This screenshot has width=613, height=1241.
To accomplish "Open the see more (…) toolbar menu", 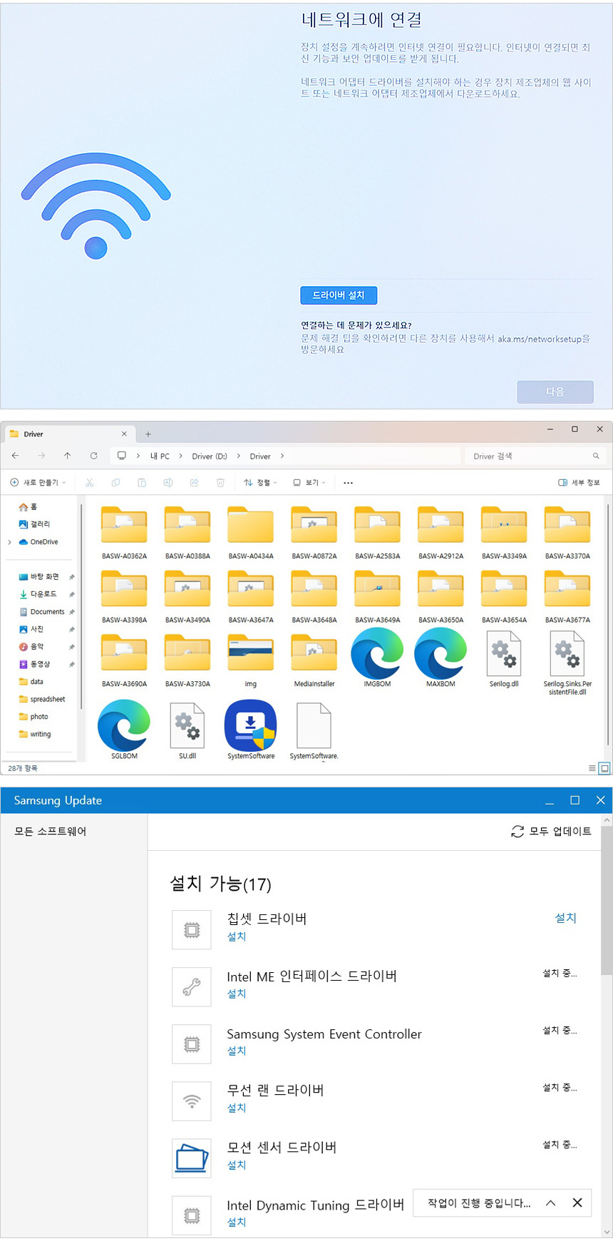I will [x=348, y=483].
